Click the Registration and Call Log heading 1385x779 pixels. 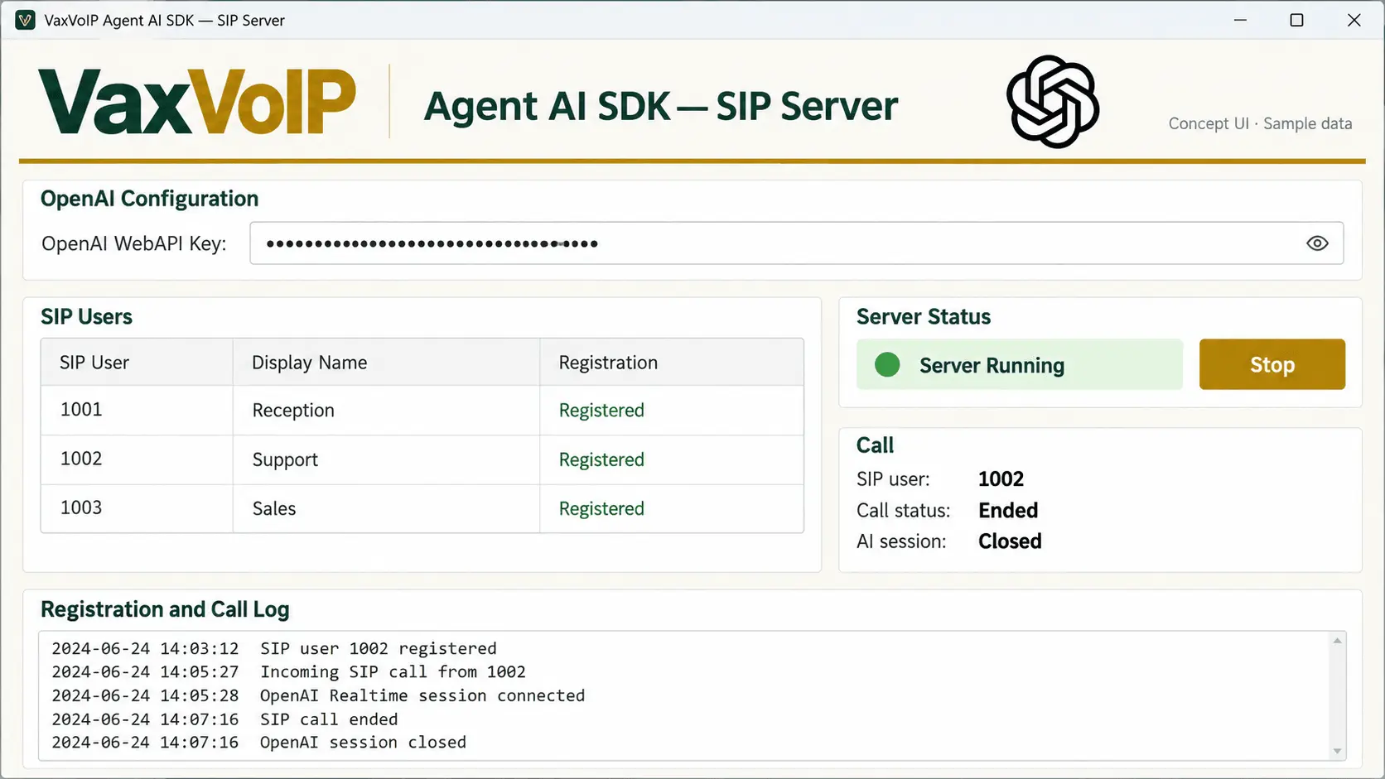coord(165,609)
